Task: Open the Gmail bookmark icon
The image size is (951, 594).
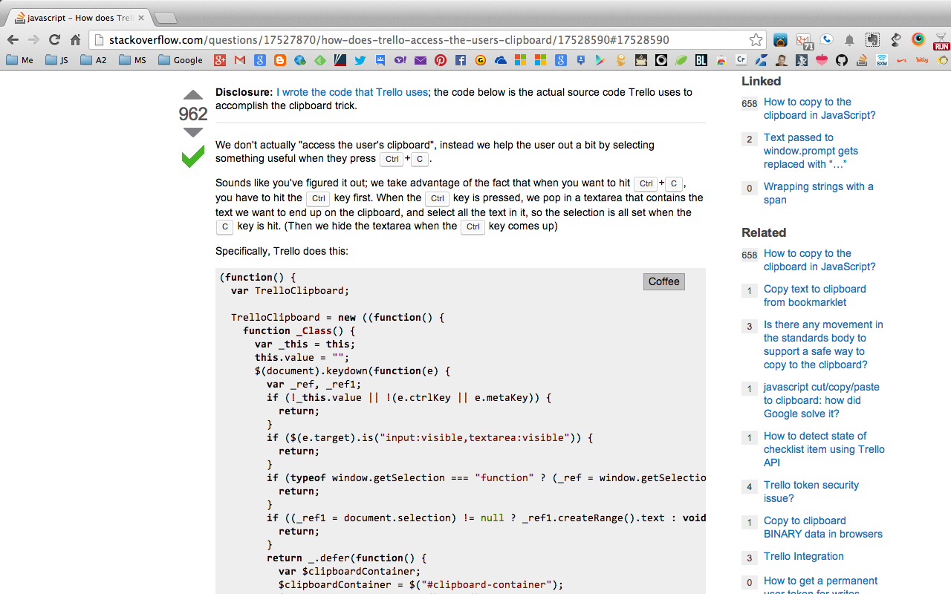Action: (x=239, y=60)
